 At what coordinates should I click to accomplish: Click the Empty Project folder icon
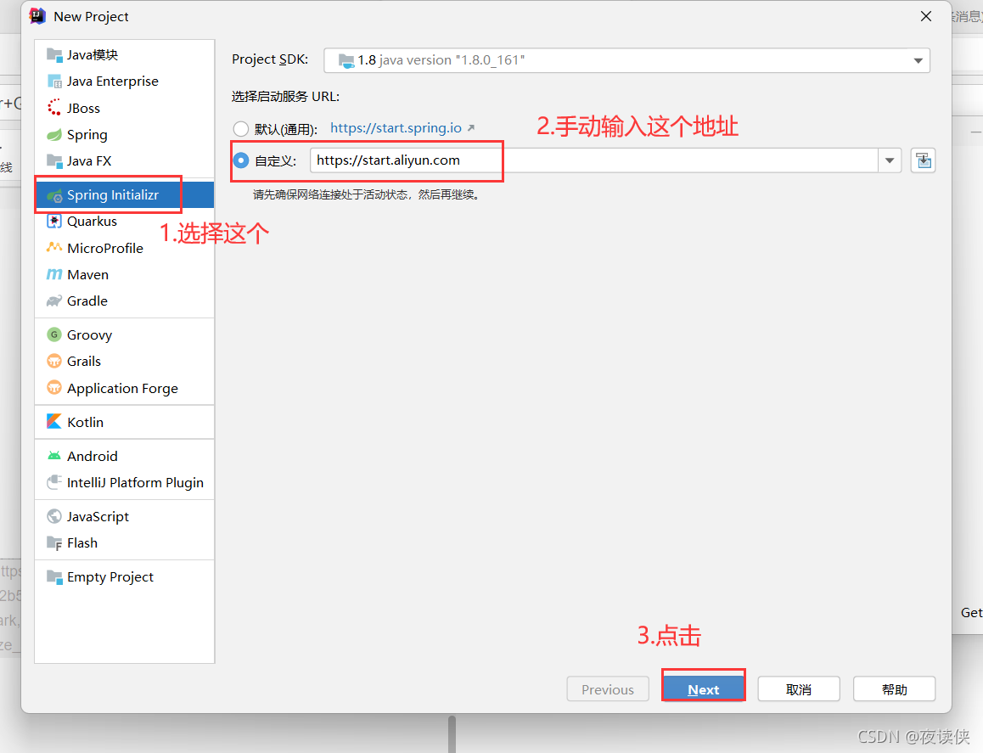pos(54,576)
